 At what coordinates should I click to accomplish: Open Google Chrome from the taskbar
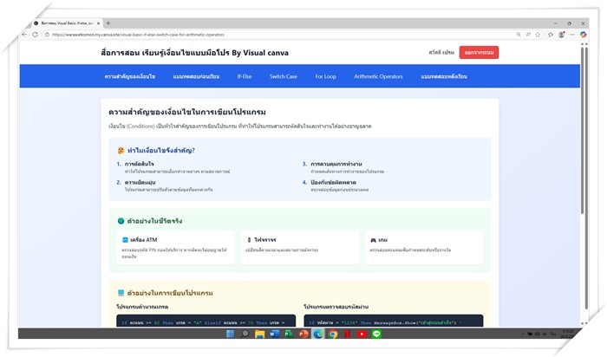click(x=333, y=334)
